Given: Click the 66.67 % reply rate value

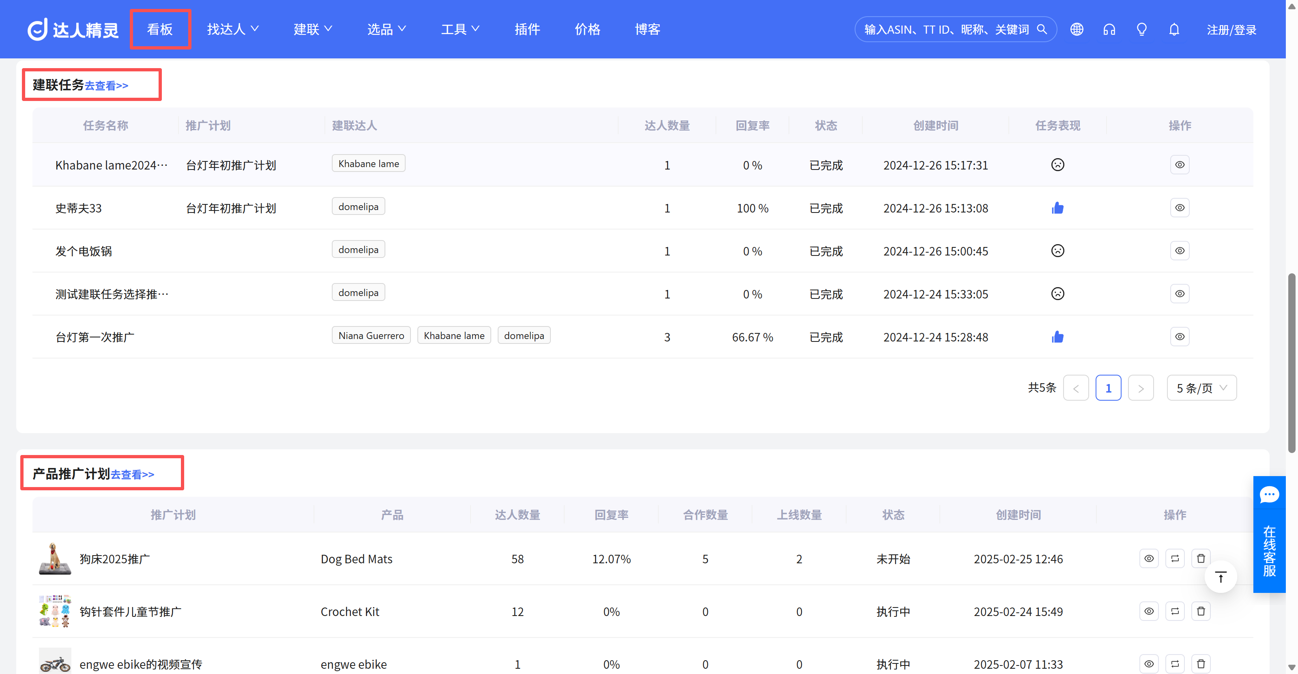Looking at the screenshot, I should pos(752,337).
